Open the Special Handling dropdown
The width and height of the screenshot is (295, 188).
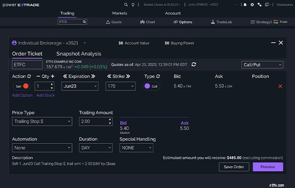(x=136, y=148)
